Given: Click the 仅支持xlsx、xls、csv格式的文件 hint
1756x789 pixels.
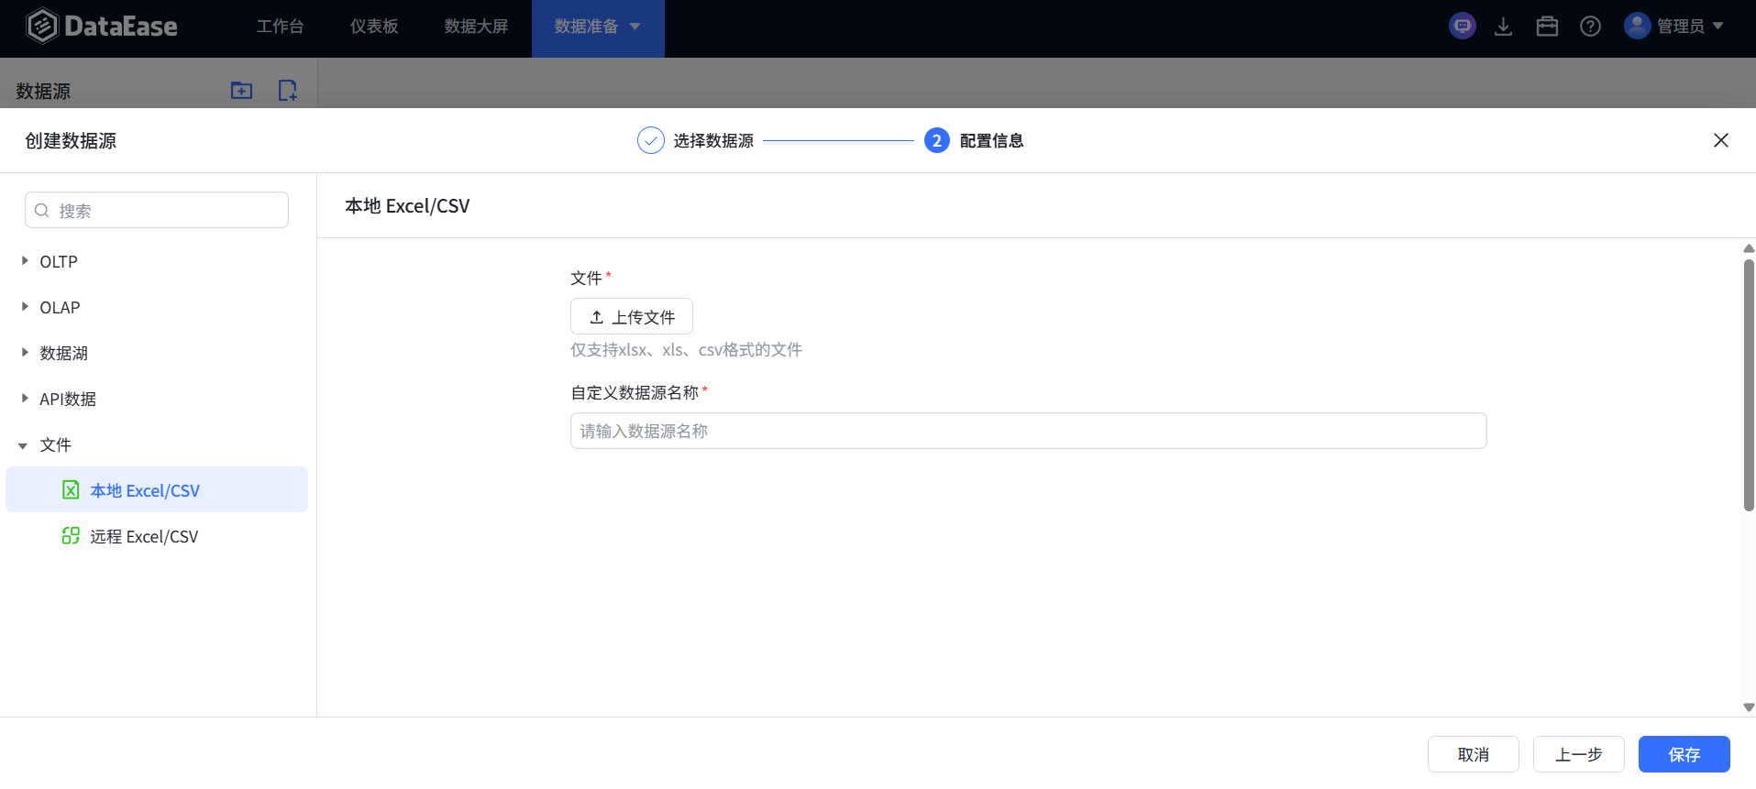Looking at the screenshot, I should (686, 350).
